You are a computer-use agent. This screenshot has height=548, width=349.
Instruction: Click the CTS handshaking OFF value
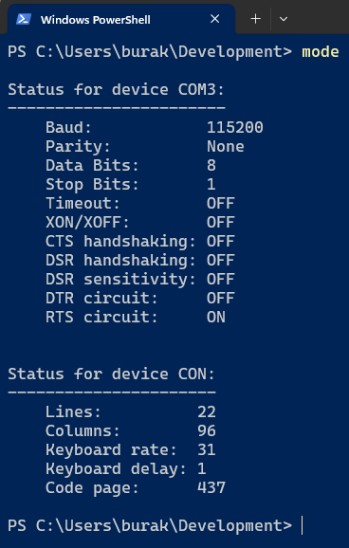click(x=221, y=241)
